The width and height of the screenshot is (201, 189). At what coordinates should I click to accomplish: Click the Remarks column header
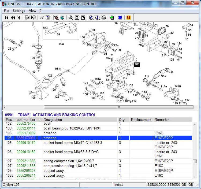173,120
